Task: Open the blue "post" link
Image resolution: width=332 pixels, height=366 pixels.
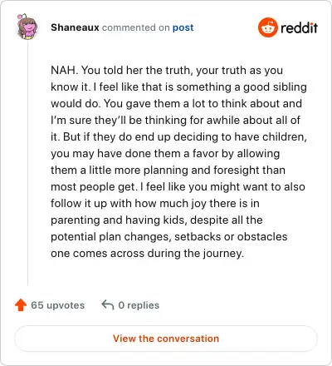Action: click(x=183, y=28)
